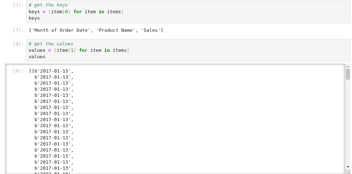The width and height of the screenshot is (352, 174).
Task: Click the standalone 'values' line in cell 8
Action: (x=37, y=57)
